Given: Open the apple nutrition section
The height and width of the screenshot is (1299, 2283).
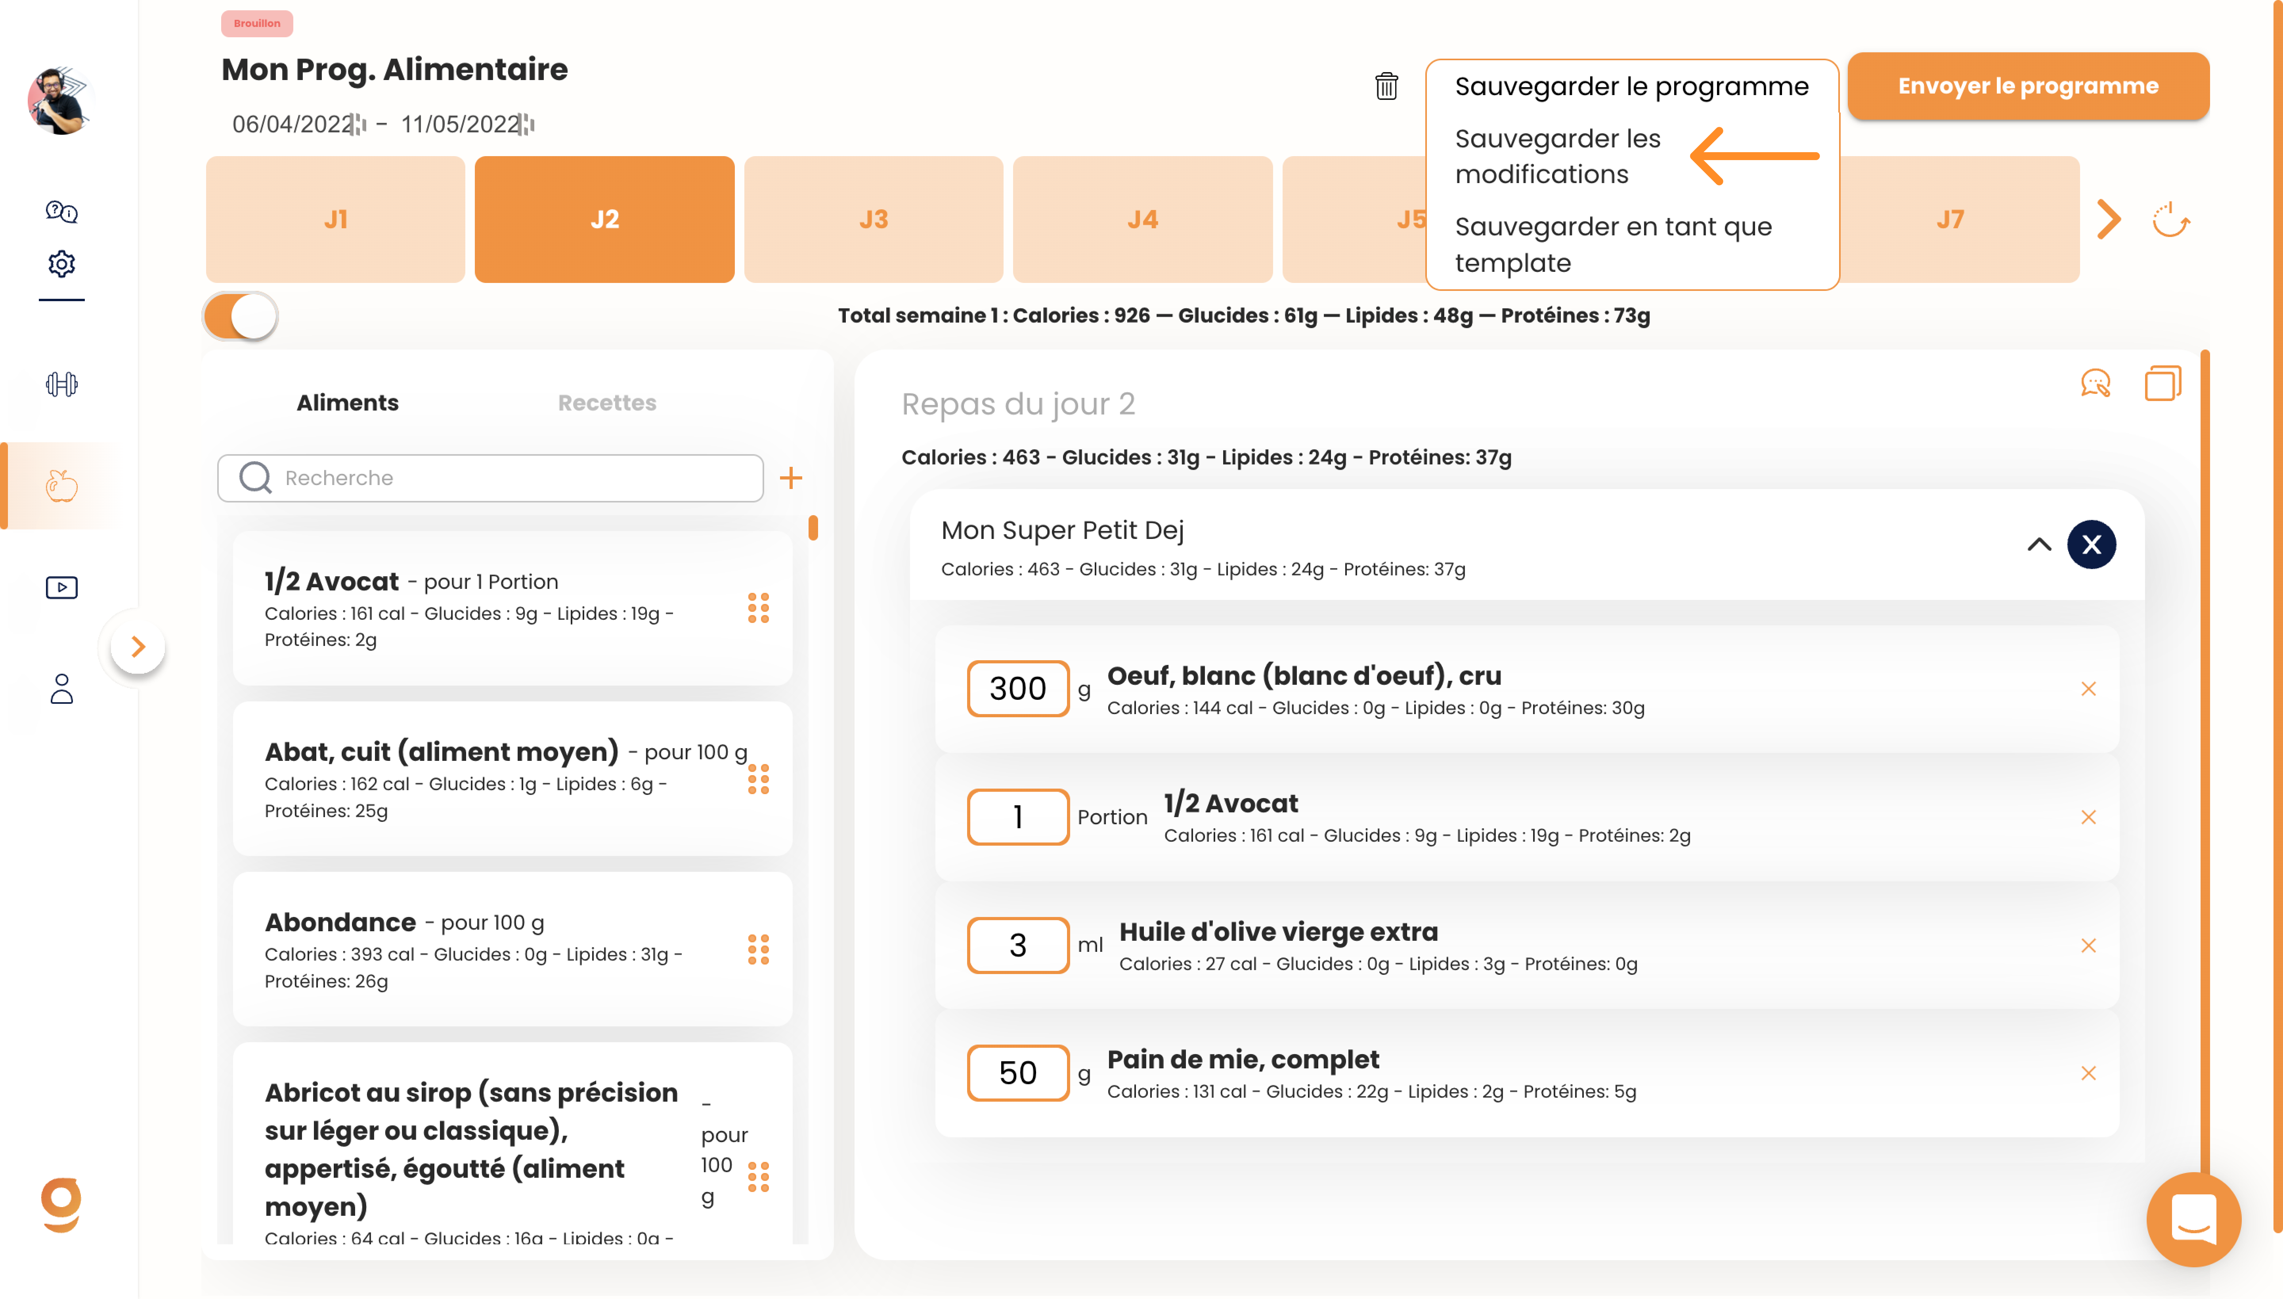Looking at the screenshot, I should pyautogui.click(x=61, y=485).
